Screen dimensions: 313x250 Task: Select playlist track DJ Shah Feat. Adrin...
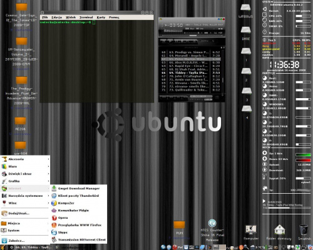[190, 69]
